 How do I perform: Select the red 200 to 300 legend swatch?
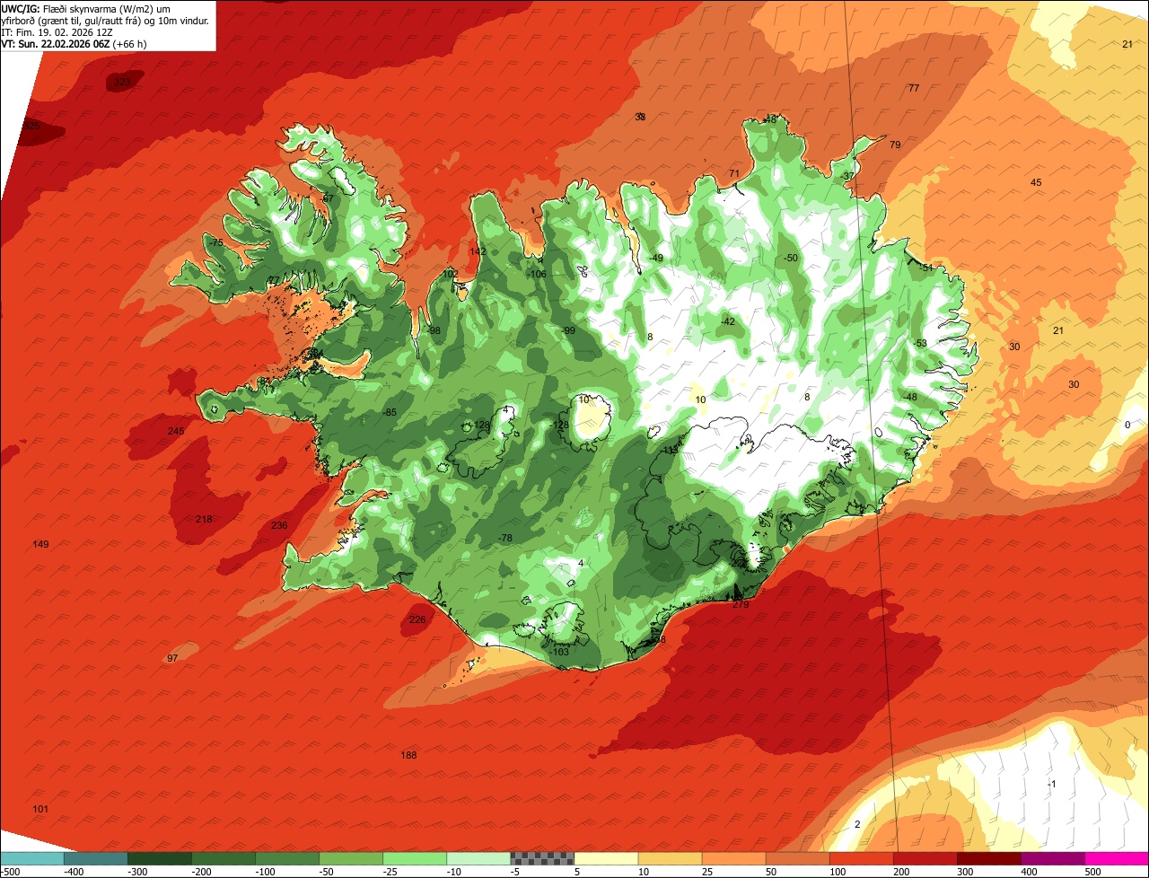(925, 858)
